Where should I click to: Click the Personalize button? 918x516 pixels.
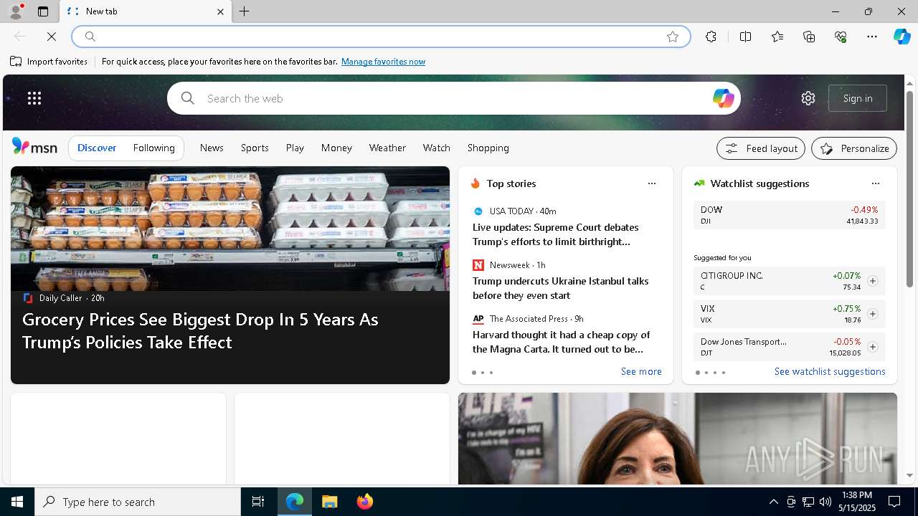click(854, 148)
